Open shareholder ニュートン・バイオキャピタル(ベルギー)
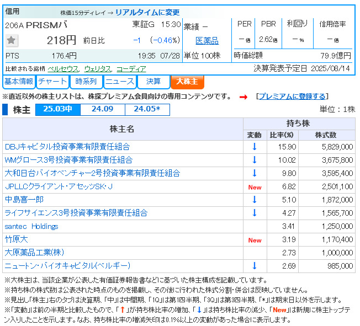This screenshot has height=326, width=360. (67, 266)
